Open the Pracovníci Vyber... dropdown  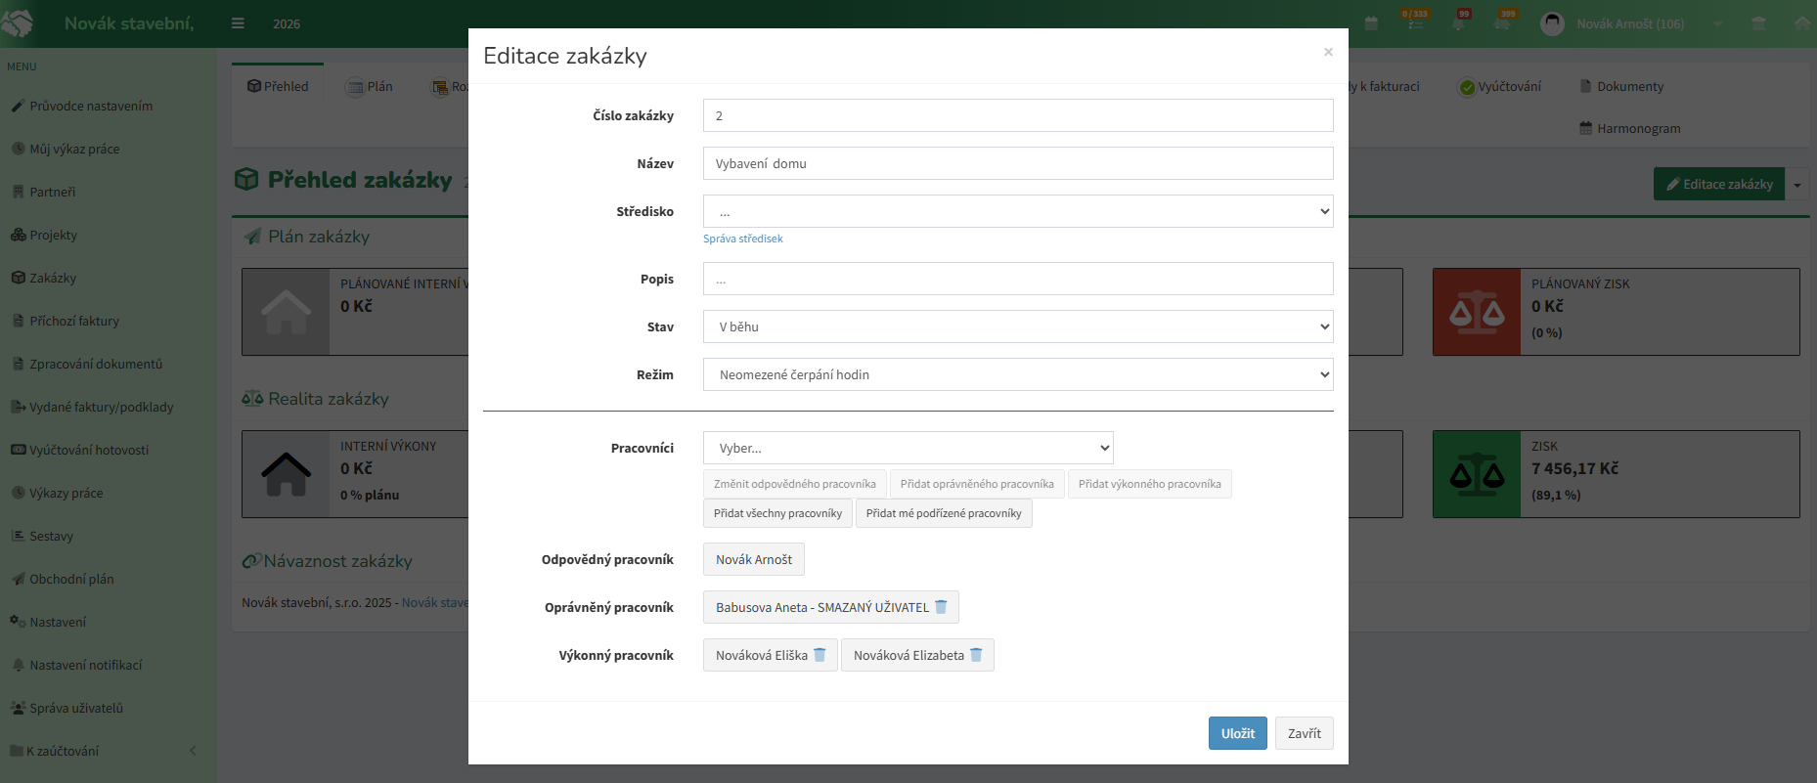click(x=908, y=448)
